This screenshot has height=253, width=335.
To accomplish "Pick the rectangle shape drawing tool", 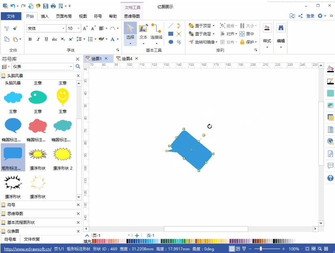I will (171, 34).
